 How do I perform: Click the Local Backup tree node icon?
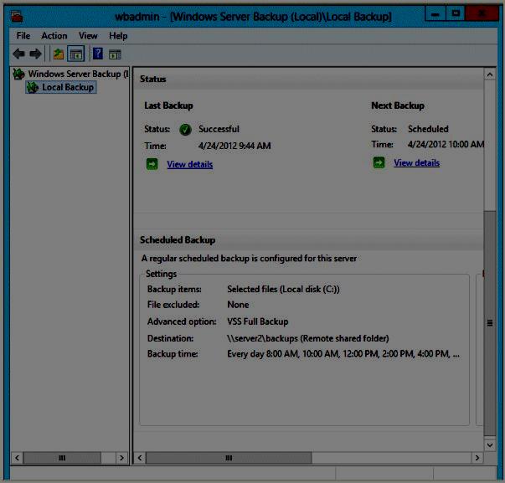pyautogui.click(x=32, y=88)
